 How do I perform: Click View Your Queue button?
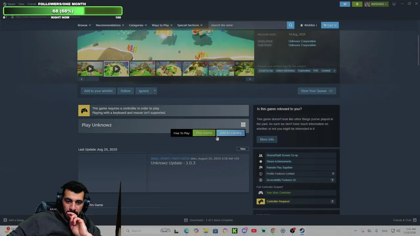coord(317,91)
